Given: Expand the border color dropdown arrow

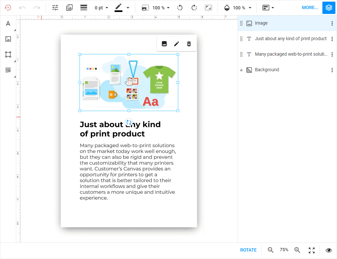Looking at the screenshot, I should pos(128,8).
